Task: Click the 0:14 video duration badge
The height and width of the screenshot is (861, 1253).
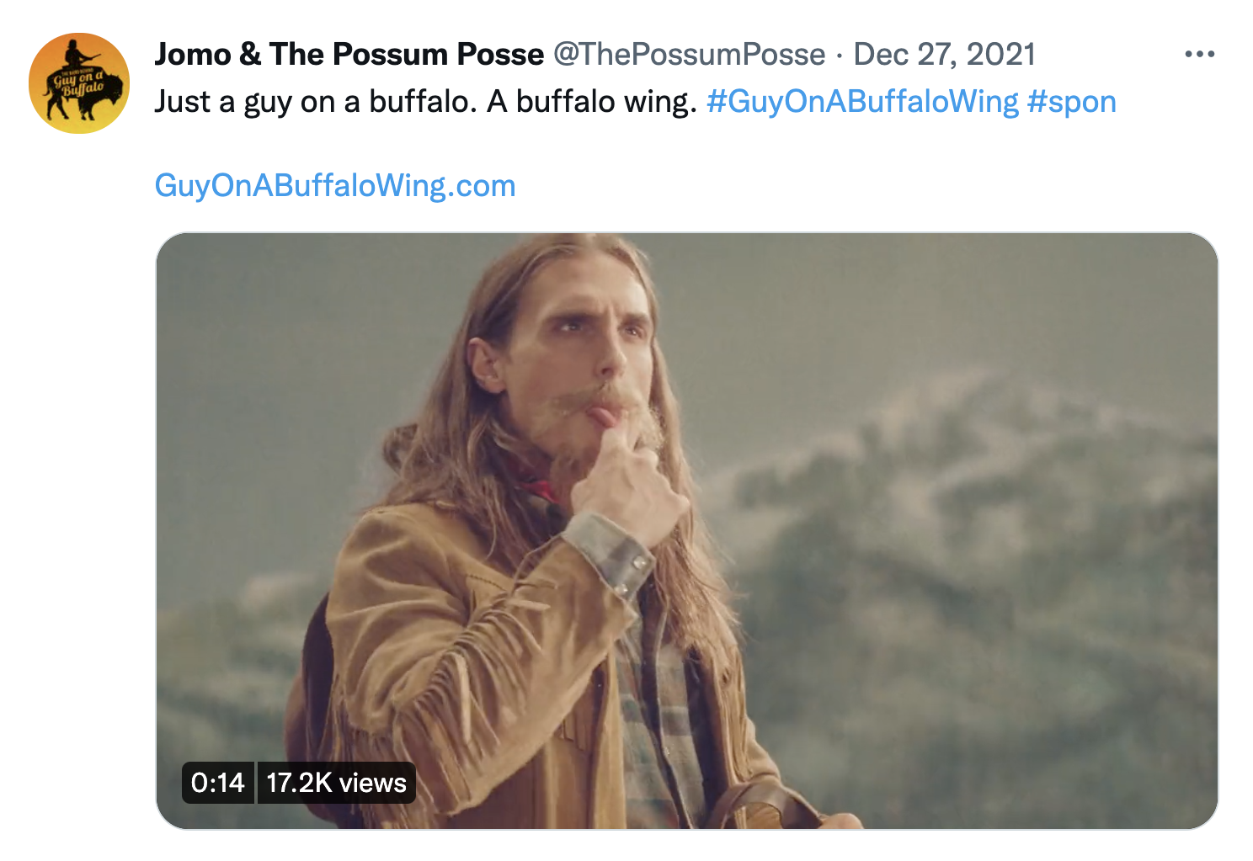Action: (217, 783)
